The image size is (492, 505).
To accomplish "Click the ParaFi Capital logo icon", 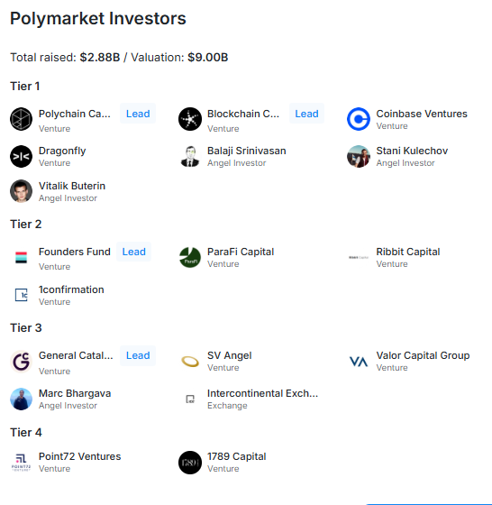I will click(190, 257).
